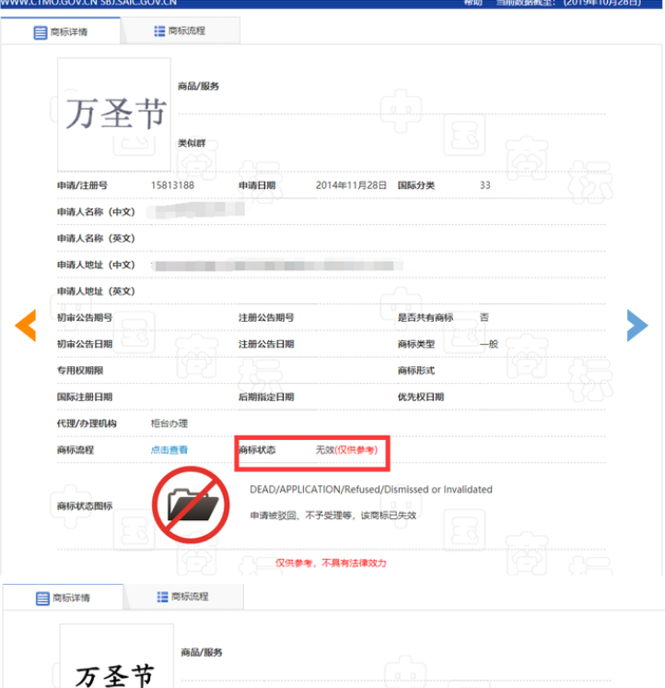Select the DEAD/APPLICATION status description
665x688 pixels.
pos(371,489)
